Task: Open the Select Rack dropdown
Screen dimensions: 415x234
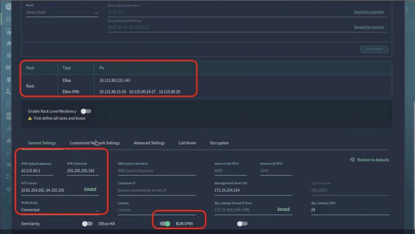Action: coord(61,12)
